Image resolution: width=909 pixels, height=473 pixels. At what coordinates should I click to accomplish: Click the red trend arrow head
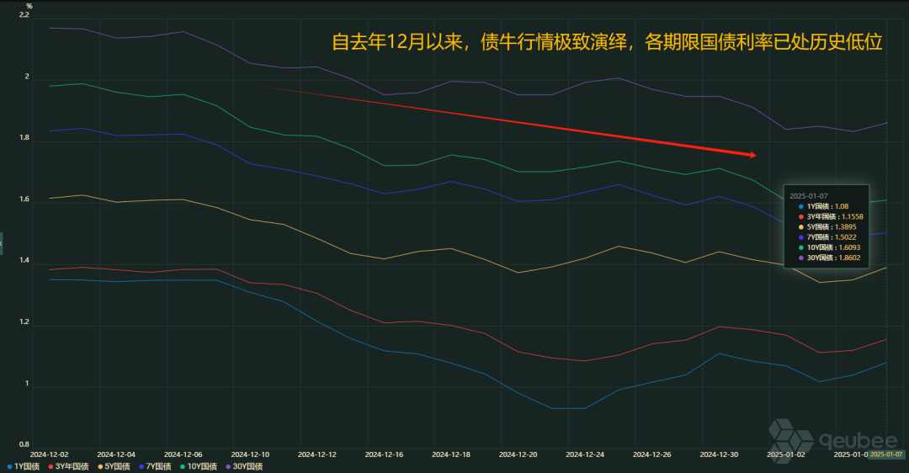click(x=752, y=155)
